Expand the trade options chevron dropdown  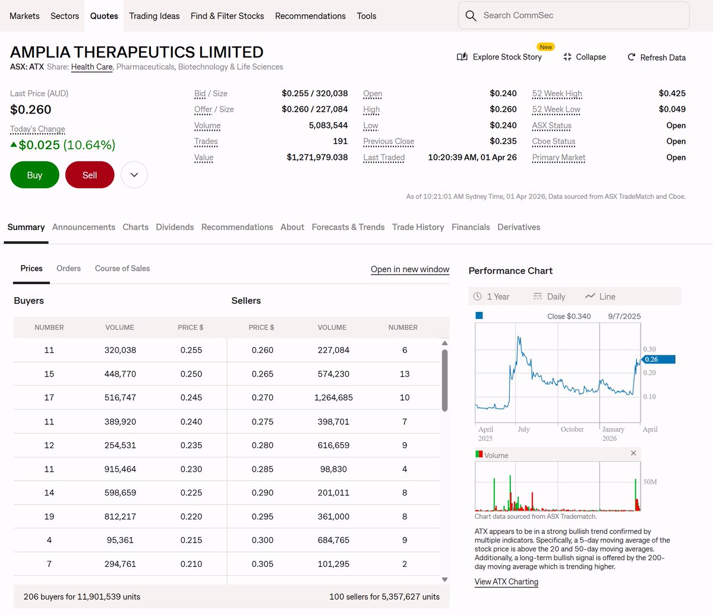coord(134,175)
